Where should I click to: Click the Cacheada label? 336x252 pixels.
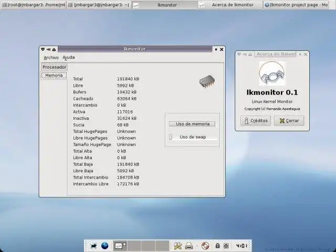click(83, 99)
